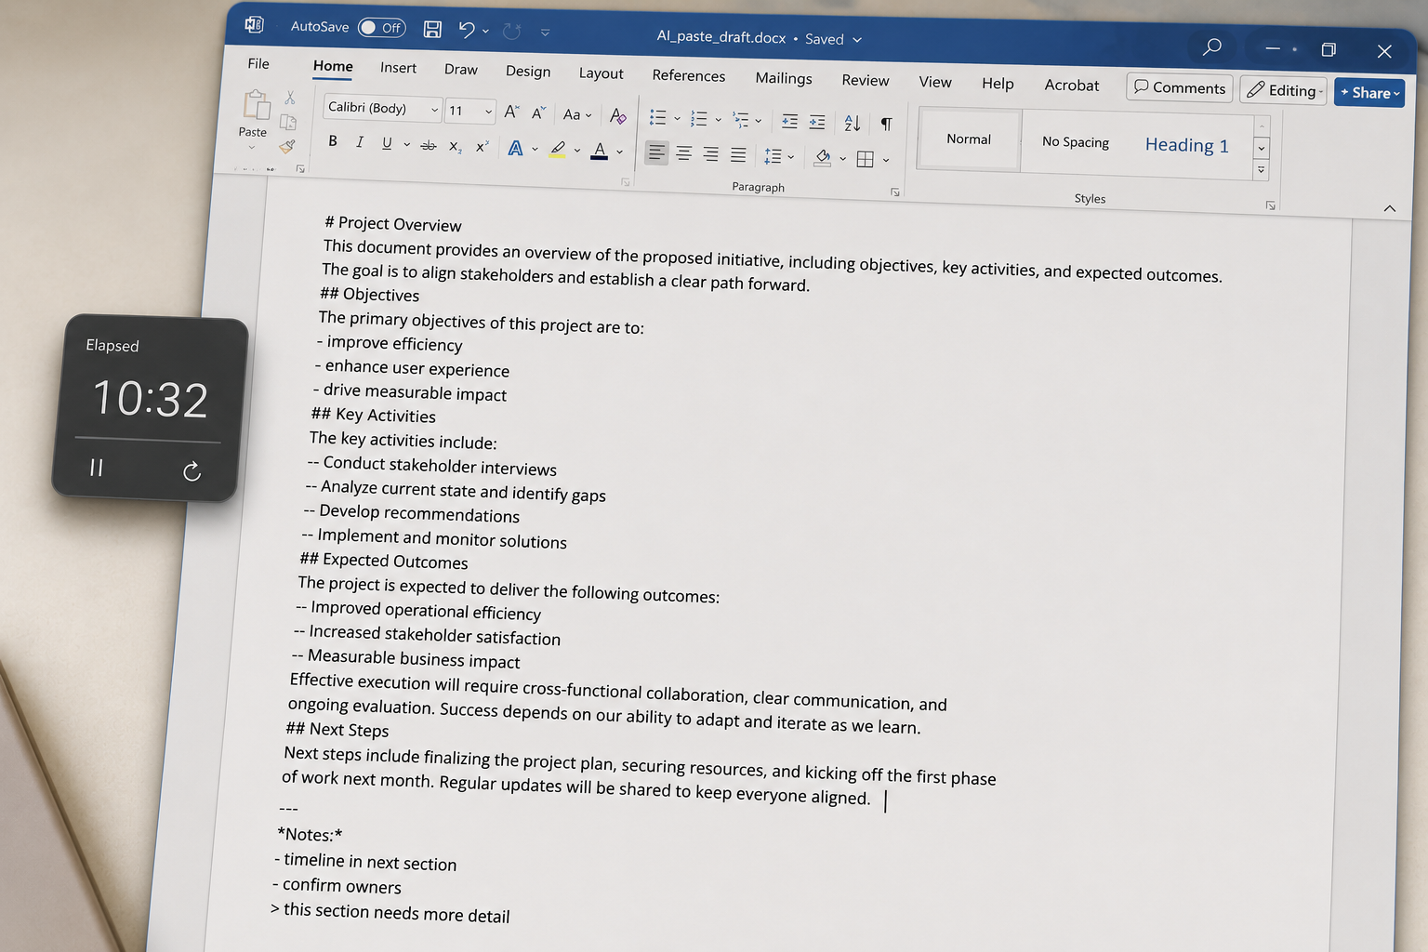Turn AutoSave toggle on
1428x952 pixels.
coord(381,27)
